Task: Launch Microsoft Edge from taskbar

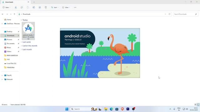Action: 111,109
